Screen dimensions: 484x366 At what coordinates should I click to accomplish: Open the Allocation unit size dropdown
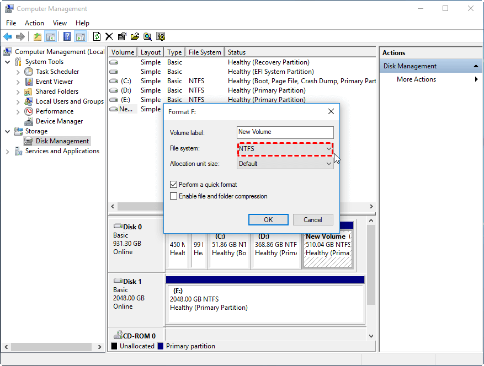[330, 163]
